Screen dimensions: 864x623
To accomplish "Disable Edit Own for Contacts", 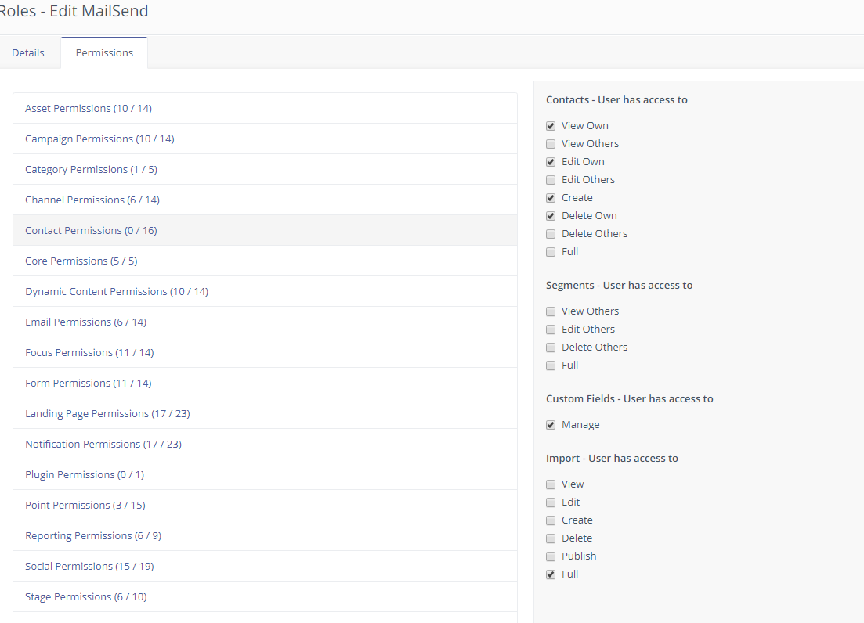I will 551,161.
